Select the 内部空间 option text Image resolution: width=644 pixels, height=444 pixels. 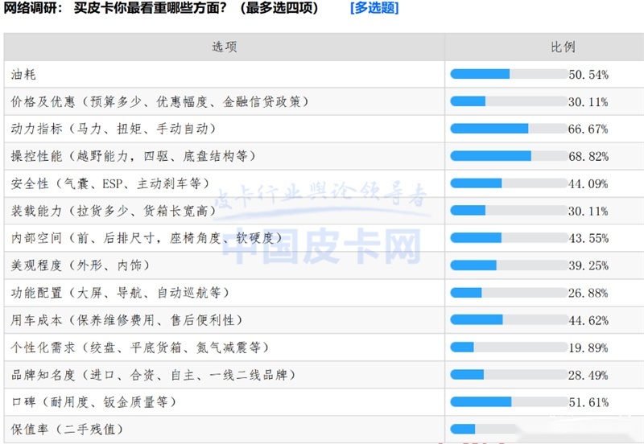(x=147, y=238)
